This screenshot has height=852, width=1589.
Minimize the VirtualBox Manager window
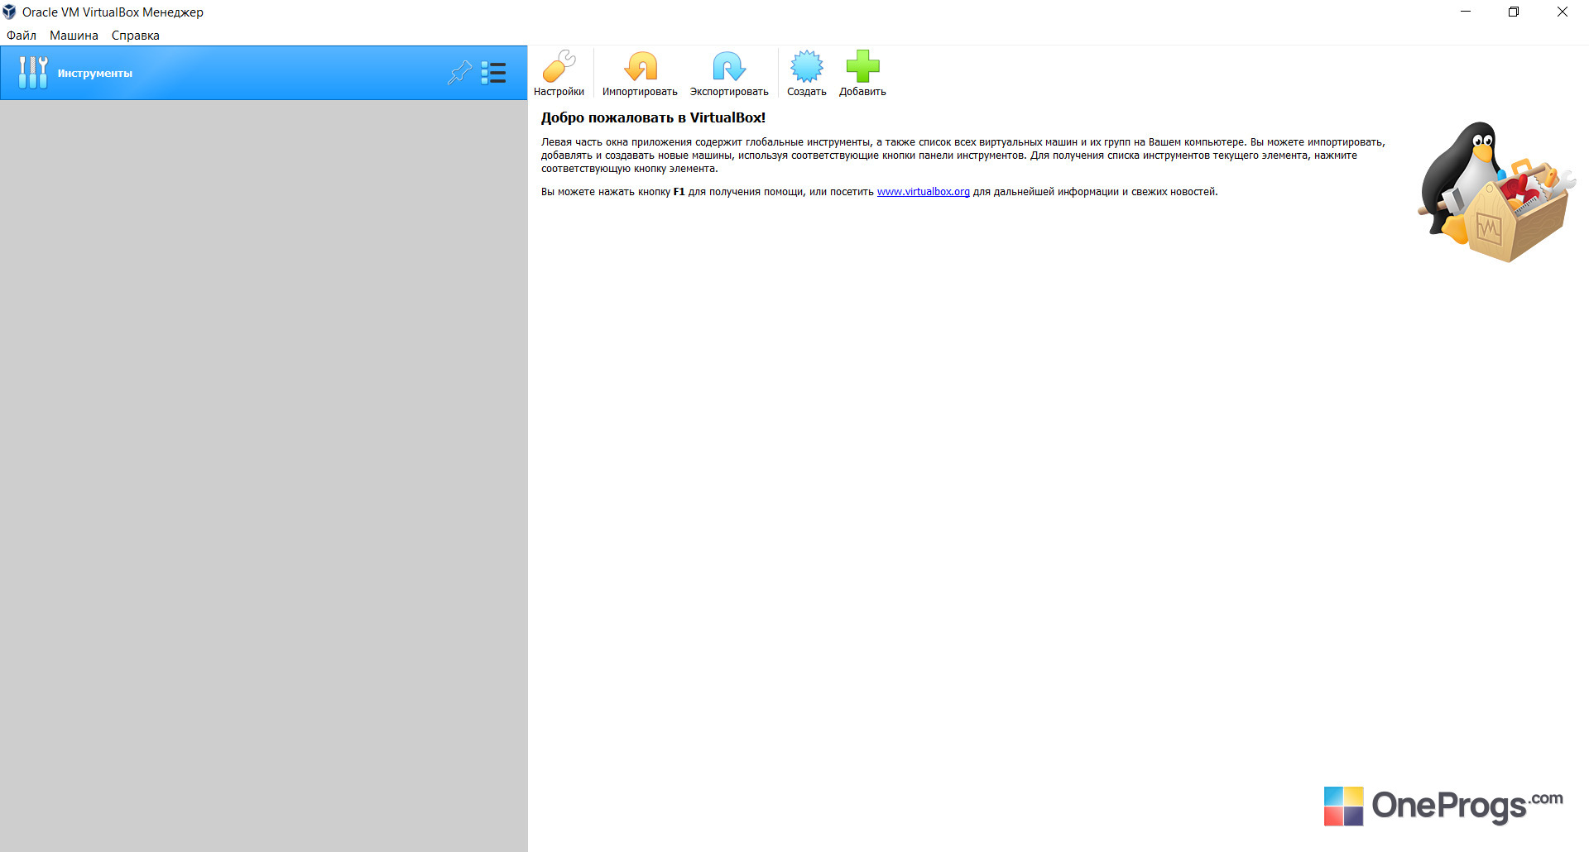(1466, 12)
